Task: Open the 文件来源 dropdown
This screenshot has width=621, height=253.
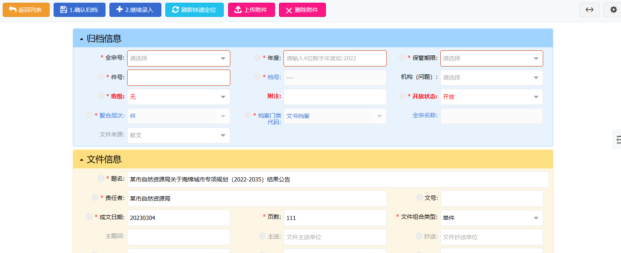Action: tap(179, 135)
